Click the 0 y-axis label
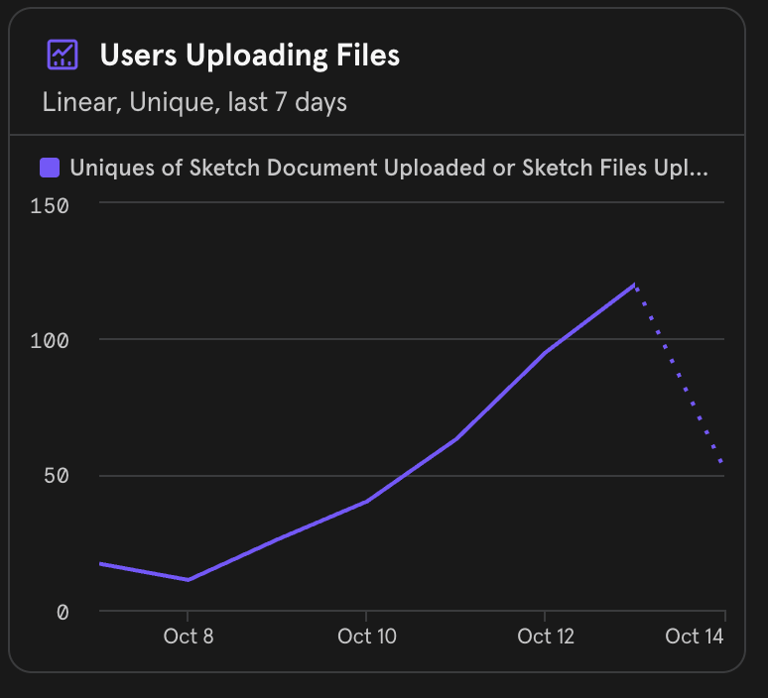Screen dimensions: 768x698 (x=64, y=613)
